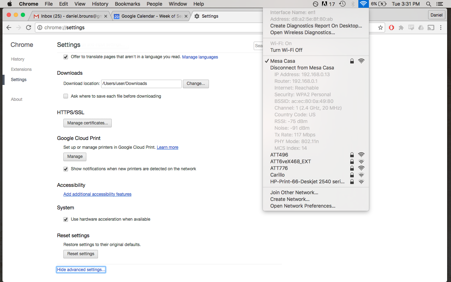Viewport: 451px width, 282px height.
Task: Reload the current page
Action: point(29,27)
